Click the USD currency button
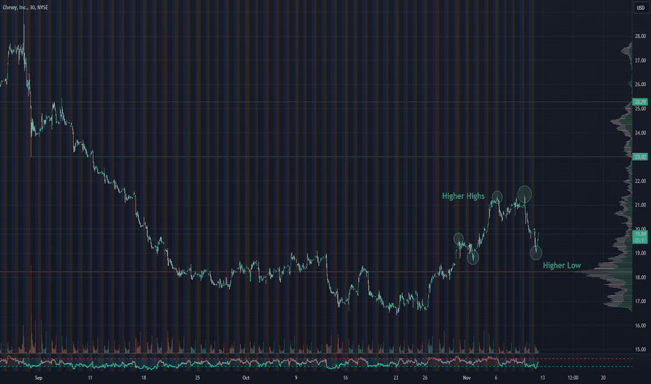 click(641, 8)
